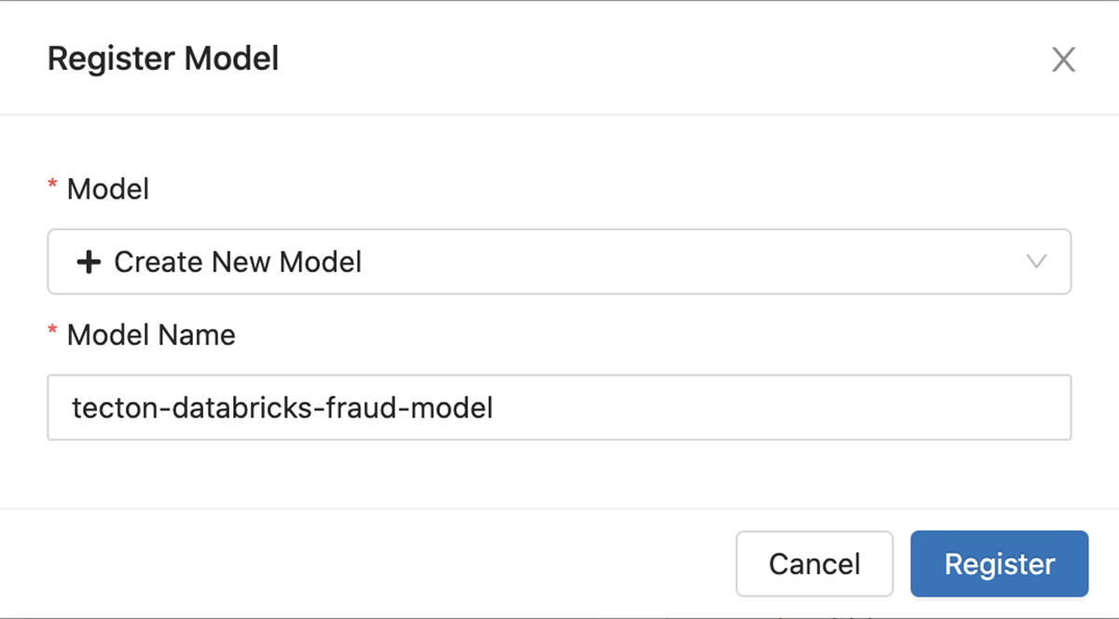
Task: Click the blank dialog header bar area
Action: click(x=653, y=60)
